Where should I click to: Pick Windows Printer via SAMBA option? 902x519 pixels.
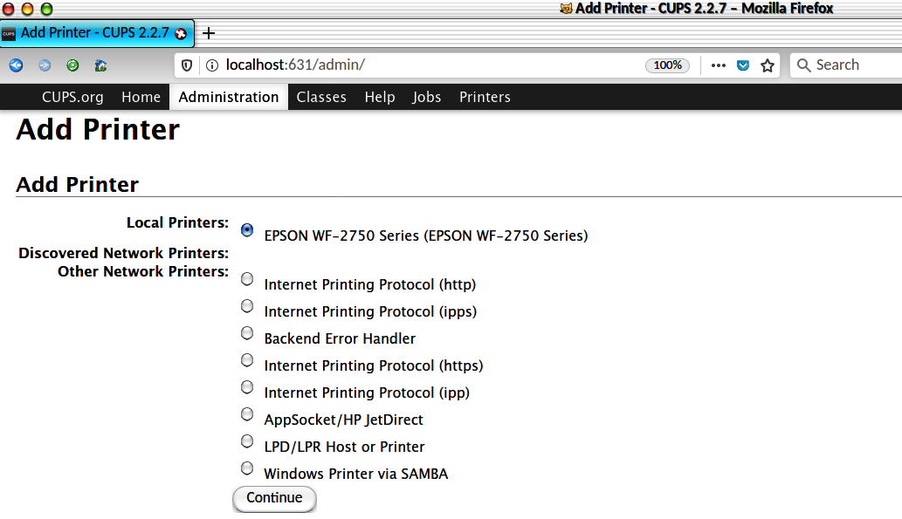click(247, 468)
